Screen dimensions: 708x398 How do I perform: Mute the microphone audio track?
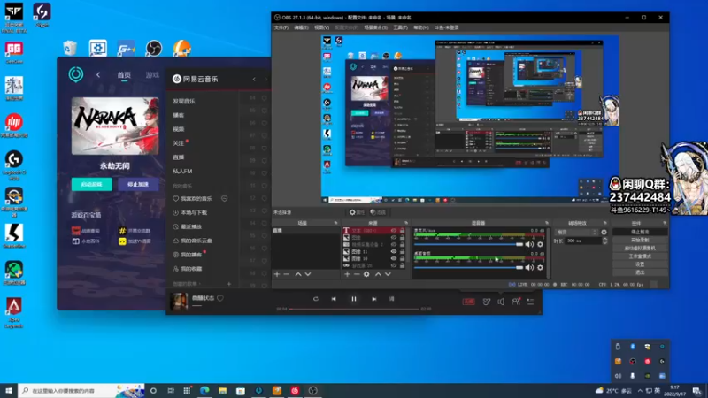click(x=529, y=245)
